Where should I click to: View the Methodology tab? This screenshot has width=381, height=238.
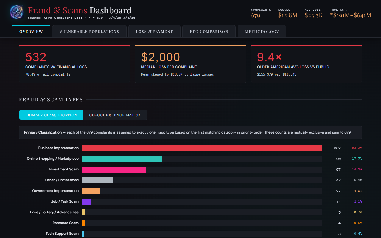(262, 31)
